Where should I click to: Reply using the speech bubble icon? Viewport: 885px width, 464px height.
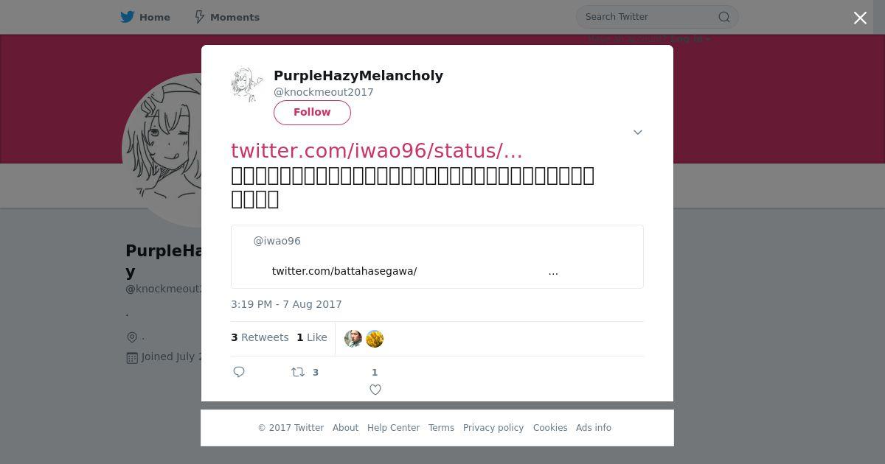click(x=239, y=372)
